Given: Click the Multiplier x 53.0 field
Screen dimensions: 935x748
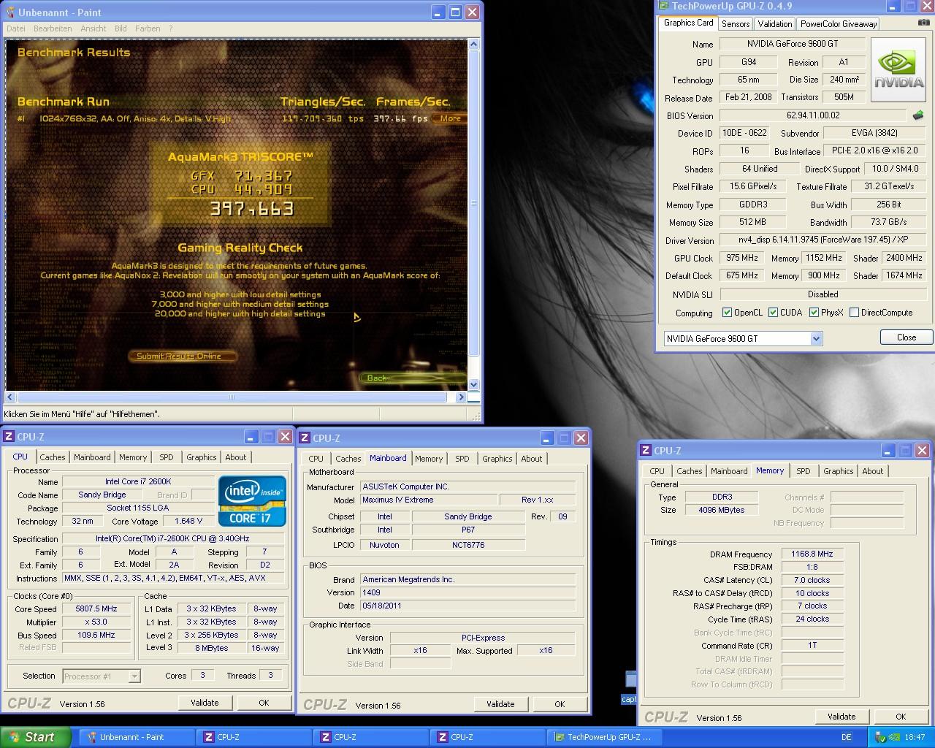Looking at the screenshot, I should tap(96, 622).
